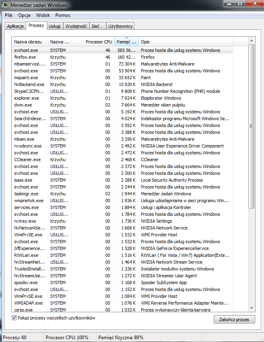
Task: Select the NvStreamNet process row
Action: (x=122, y=262)
